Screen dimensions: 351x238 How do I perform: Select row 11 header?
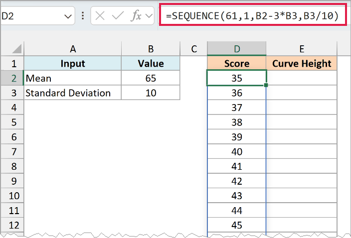(12, 210)
